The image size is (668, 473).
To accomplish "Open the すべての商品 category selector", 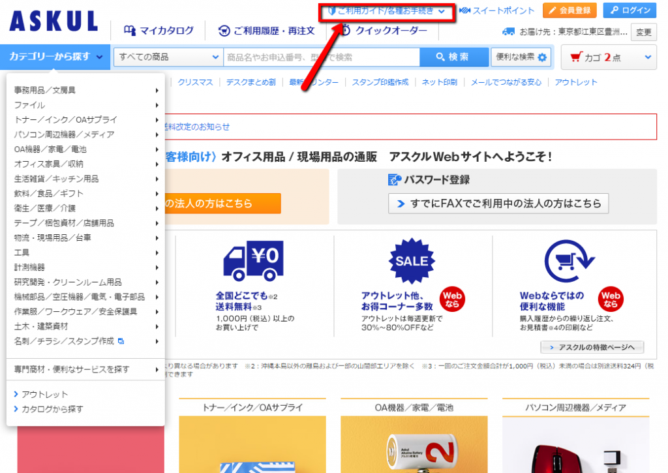I will tap(169, 57).
